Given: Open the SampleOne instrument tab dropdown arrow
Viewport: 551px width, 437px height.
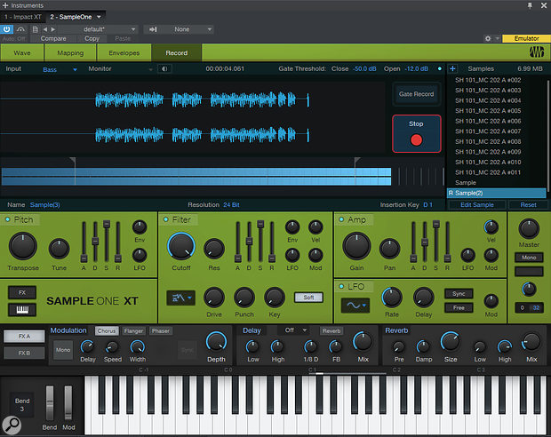Looking at the screenshot, I should [x=100, y=17].
